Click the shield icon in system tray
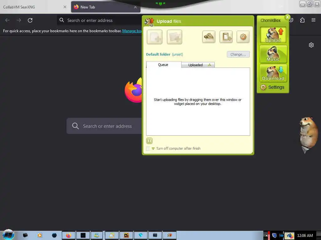Screen dimensions: 321x240 click(275, 236)
